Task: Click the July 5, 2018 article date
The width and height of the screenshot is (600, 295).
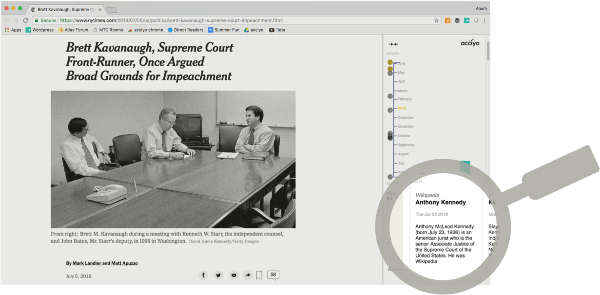Action: 78,276
